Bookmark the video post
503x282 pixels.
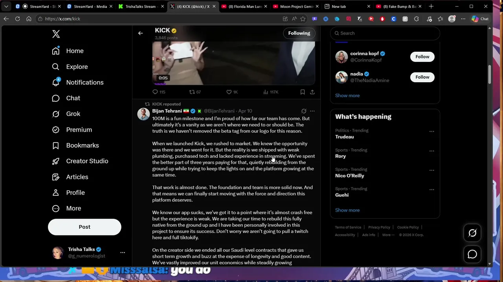pyautogui.click(x=303, y=92)
